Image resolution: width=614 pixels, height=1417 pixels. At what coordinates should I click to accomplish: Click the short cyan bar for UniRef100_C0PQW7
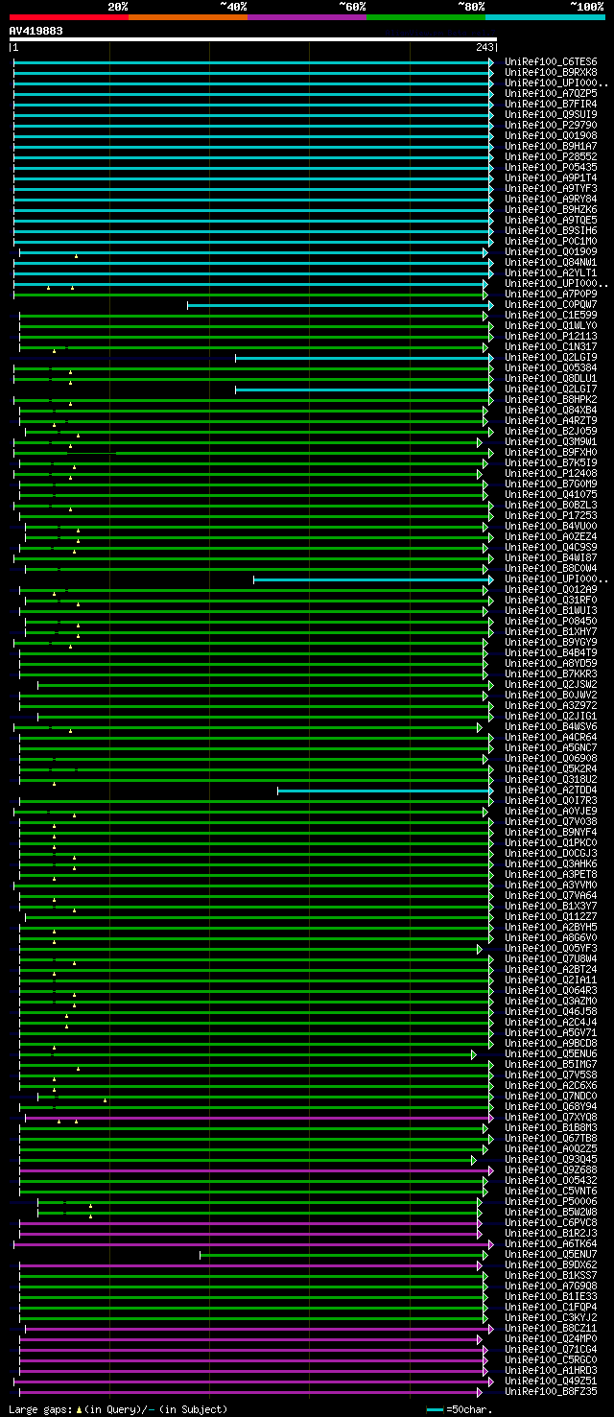pyautogui.click(x=341, y=305)
